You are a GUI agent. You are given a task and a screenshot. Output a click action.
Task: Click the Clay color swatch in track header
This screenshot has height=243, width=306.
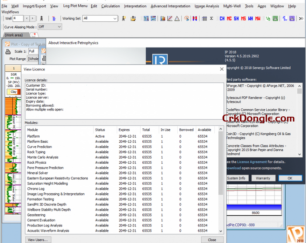pos(14,92)
